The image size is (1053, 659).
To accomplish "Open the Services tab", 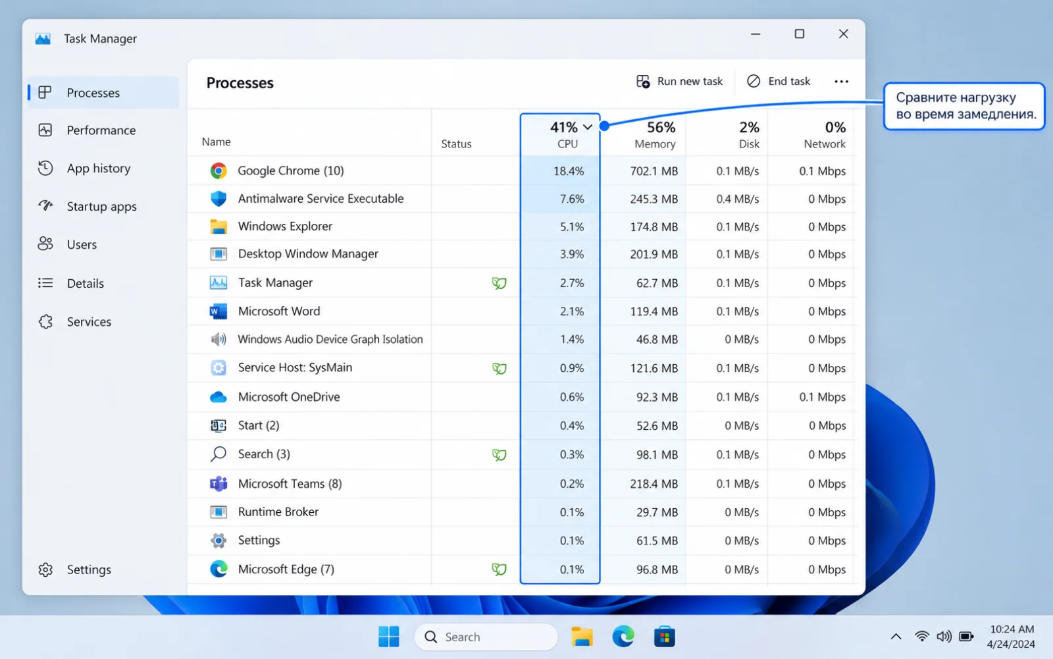I will [x=103, y=322].
